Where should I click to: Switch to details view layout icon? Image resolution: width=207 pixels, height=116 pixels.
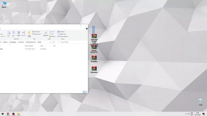click(x=84, y=92)
